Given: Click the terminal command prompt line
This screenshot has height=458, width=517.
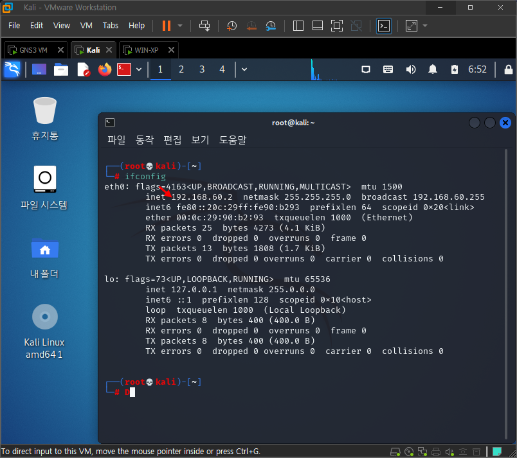Looking at the screenshot, I should [130, 392].
